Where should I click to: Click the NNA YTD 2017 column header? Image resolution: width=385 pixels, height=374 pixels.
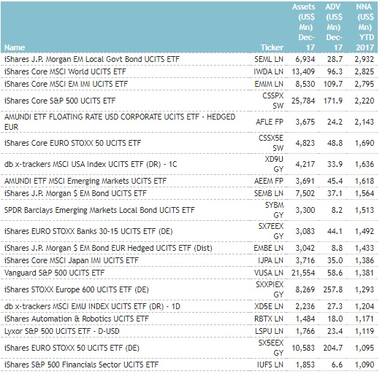(x=365, y=27)
